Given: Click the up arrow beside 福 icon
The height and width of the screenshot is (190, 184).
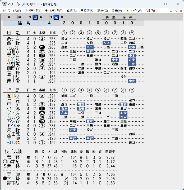Looking at the screenshot, I should coord(51,17).
